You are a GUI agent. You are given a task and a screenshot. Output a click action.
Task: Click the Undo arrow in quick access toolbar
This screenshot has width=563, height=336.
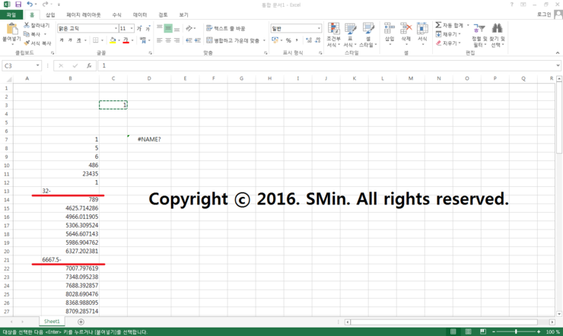[x=30, y=5]
